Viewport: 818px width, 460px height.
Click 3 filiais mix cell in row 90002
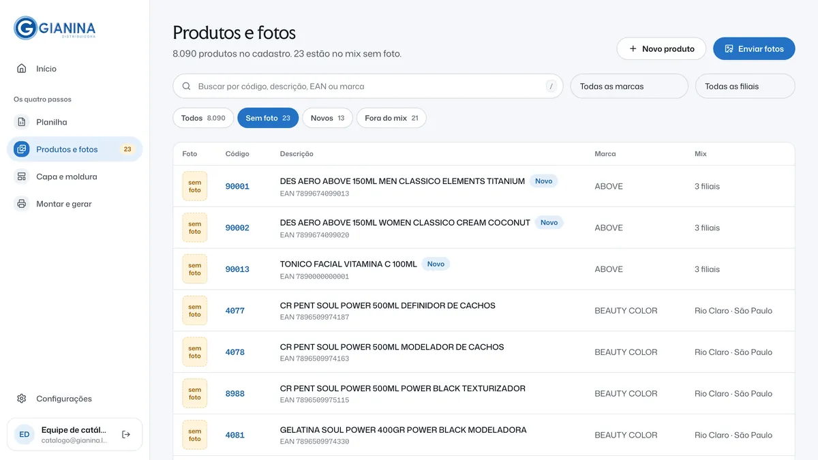point(707,228)
